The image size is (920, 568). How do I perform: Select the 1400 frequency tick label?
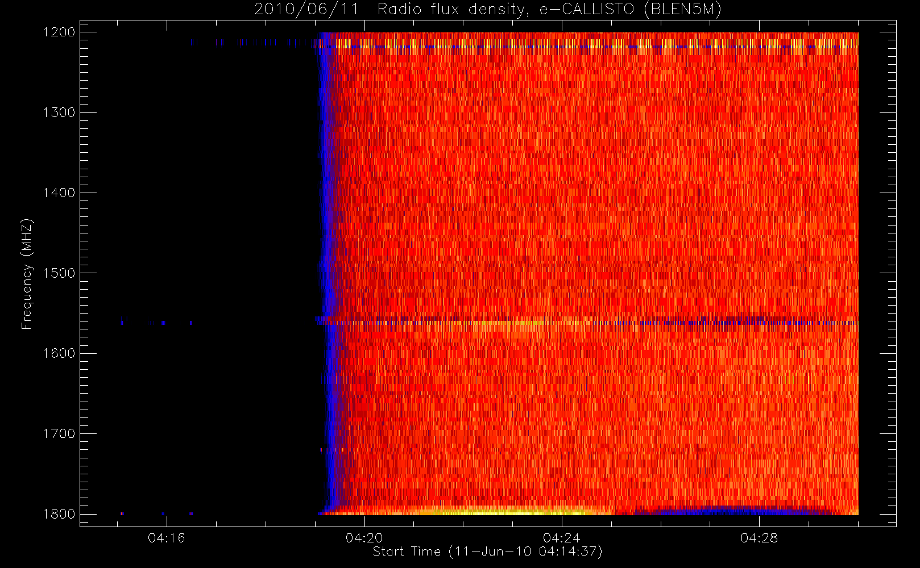pos(59,193)
